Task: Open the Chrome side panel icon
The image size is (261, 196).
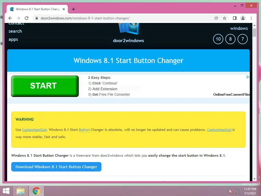Action: 235,18
